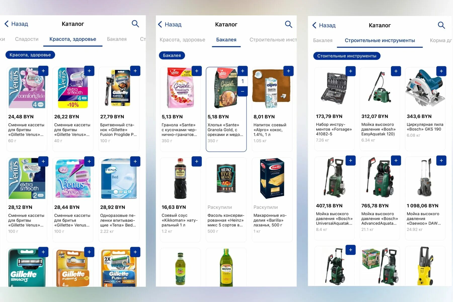
Task: Tap the Бакалея filter chip
Action: point(172,55)
